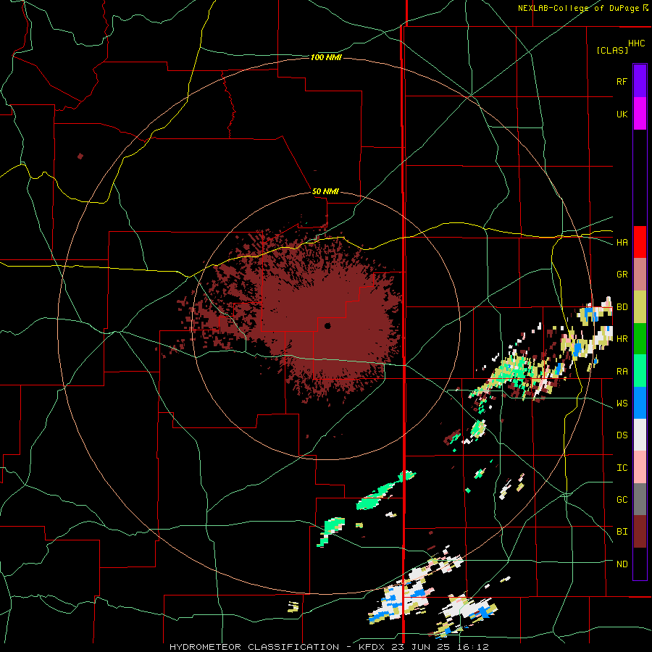Image resolution: width=652 pixels, height=652 pixels.
Task: Click the red HA legend swatch
Action: tap(640, 242)
